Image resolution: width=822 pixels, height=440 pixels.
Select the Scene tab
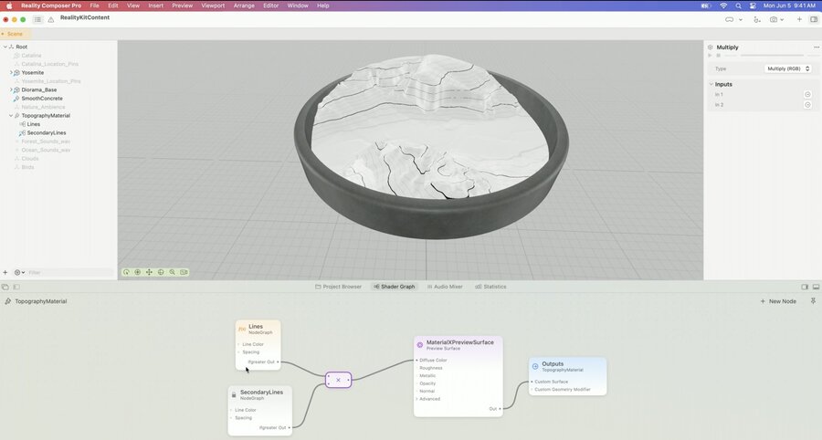point(15,34)
